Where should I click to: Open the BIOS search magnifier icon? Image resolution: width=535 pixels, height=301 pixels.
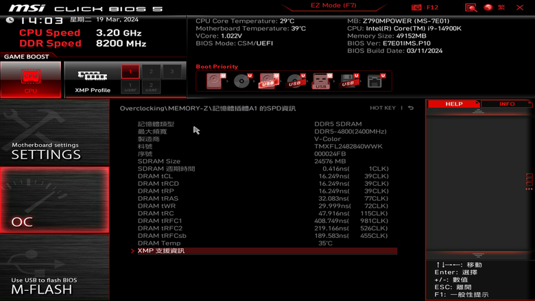[x=471, y=8]
